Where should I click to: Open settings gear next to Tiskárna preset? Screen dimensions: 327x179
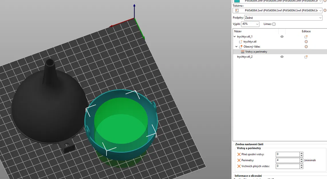[325, 10]
